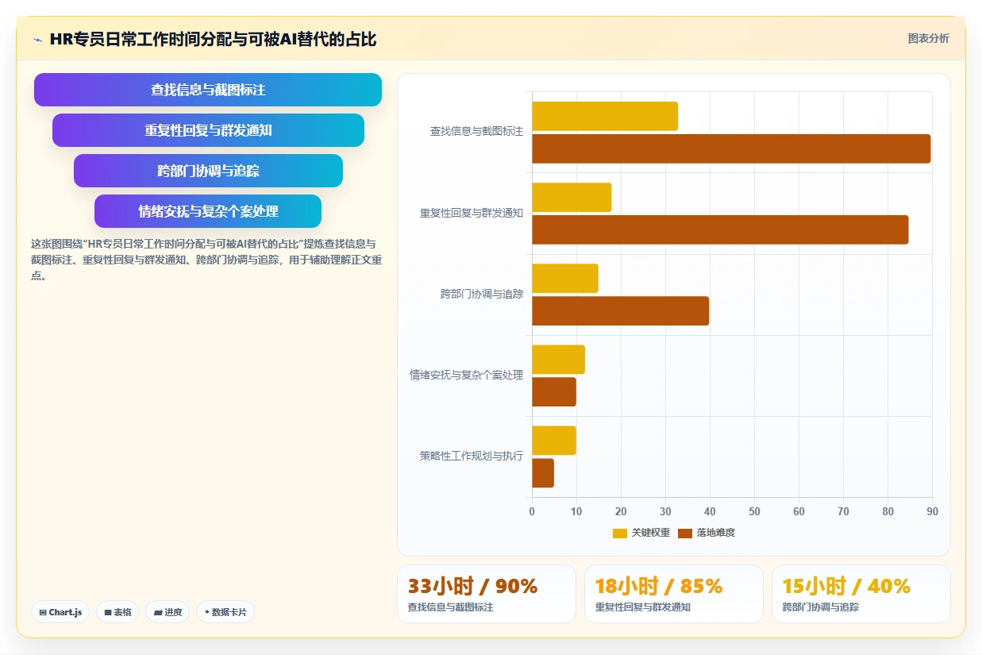Click the x-axis tick value 50

[754, 511]
